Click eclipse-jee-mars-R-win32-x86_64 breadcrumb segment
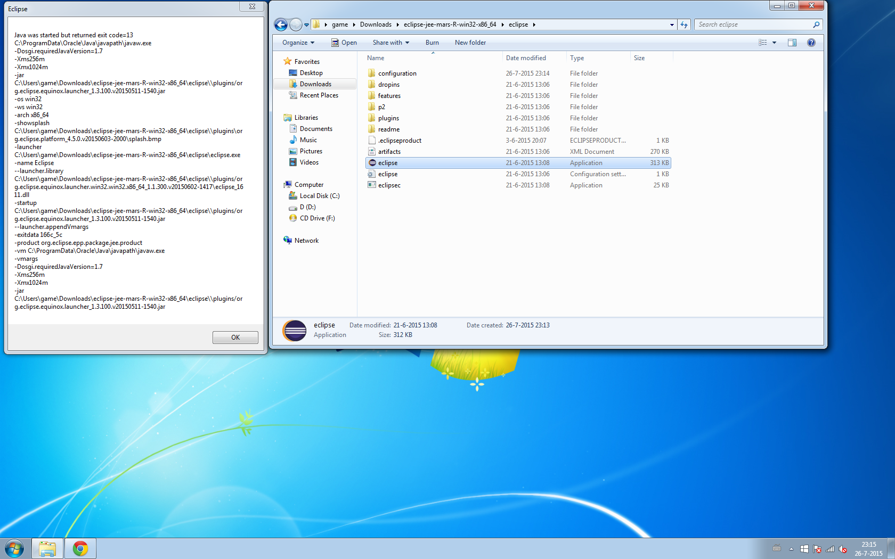 point(450,24)
